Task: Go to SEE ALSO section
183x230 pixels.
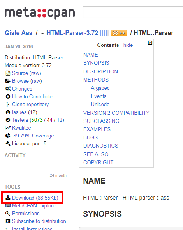Action: point(96,154)
